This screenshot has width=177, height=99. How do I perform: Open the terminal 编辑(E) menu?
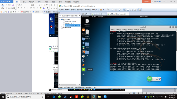coord(118,30)
